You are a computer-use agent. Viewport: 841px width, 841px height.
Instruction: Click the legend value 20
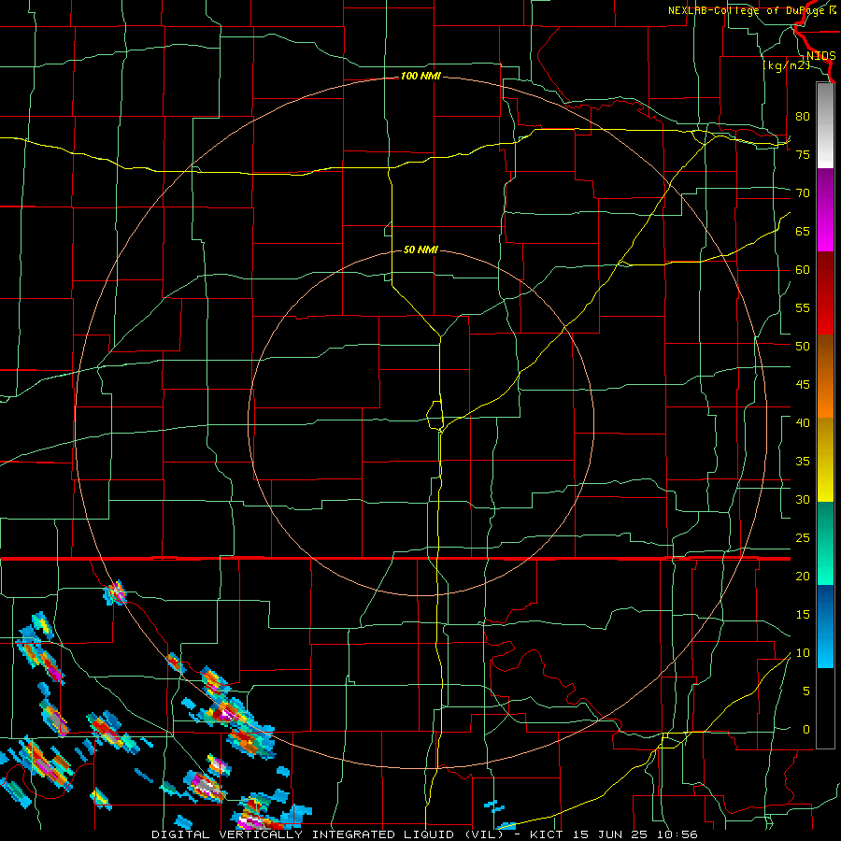pos(803,577)
